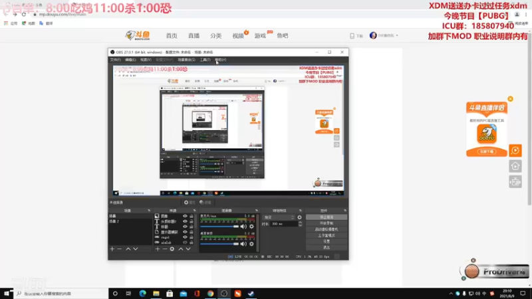Select 场景 2 in the scenes list
The image size is (532, 299).
(130, 221)
